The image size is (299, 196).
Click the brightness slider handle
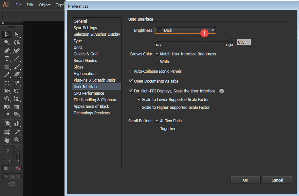156,40
